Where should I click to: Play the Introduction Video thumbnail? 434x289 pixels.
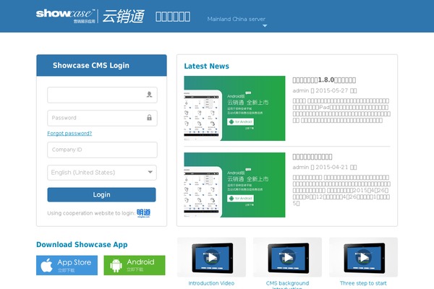[x=211, y=257]
